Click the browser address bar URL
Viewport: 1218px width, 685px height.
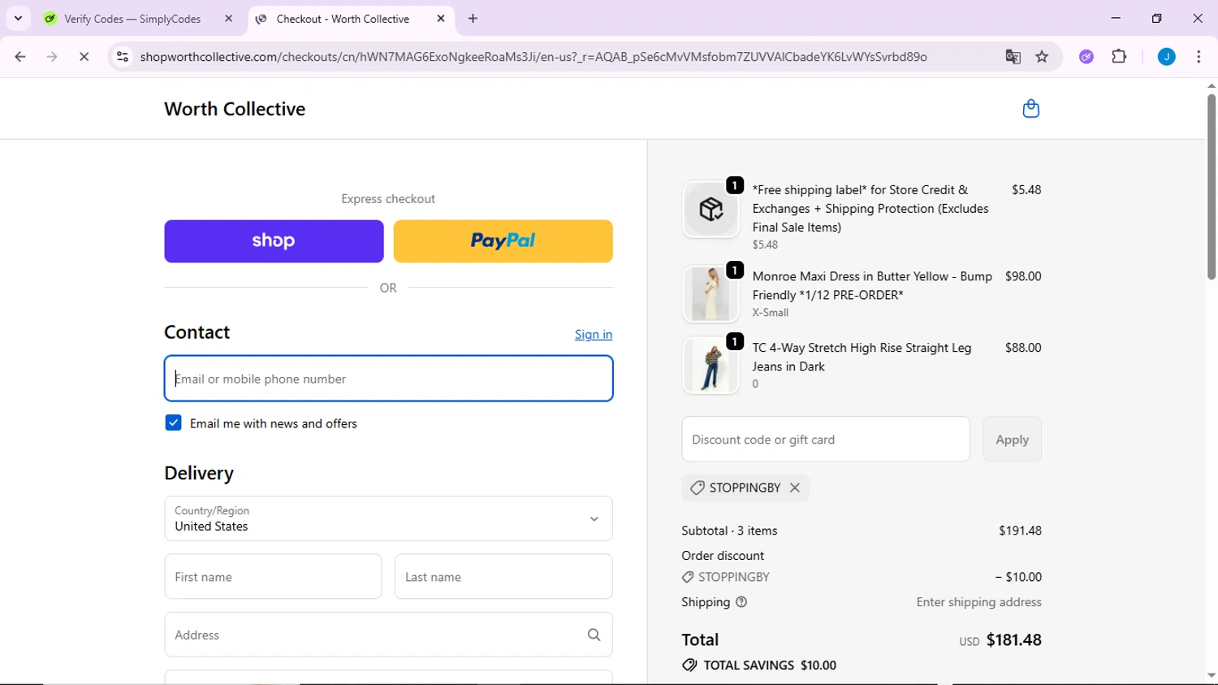pos(533,57)
